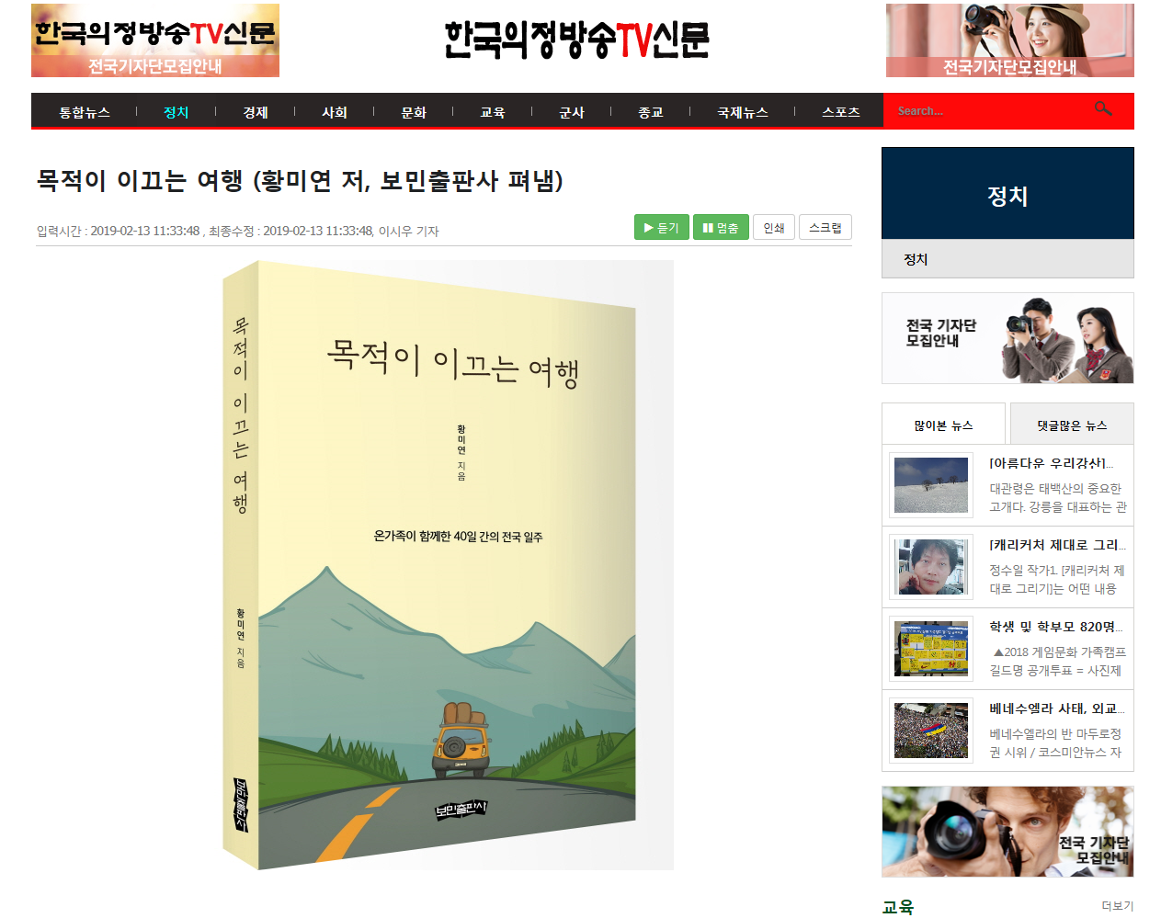Viewport: 1161px width, 918px height.
Task: Open the Venezuela protest crowd thumbnail
Action: click(931, 731)
